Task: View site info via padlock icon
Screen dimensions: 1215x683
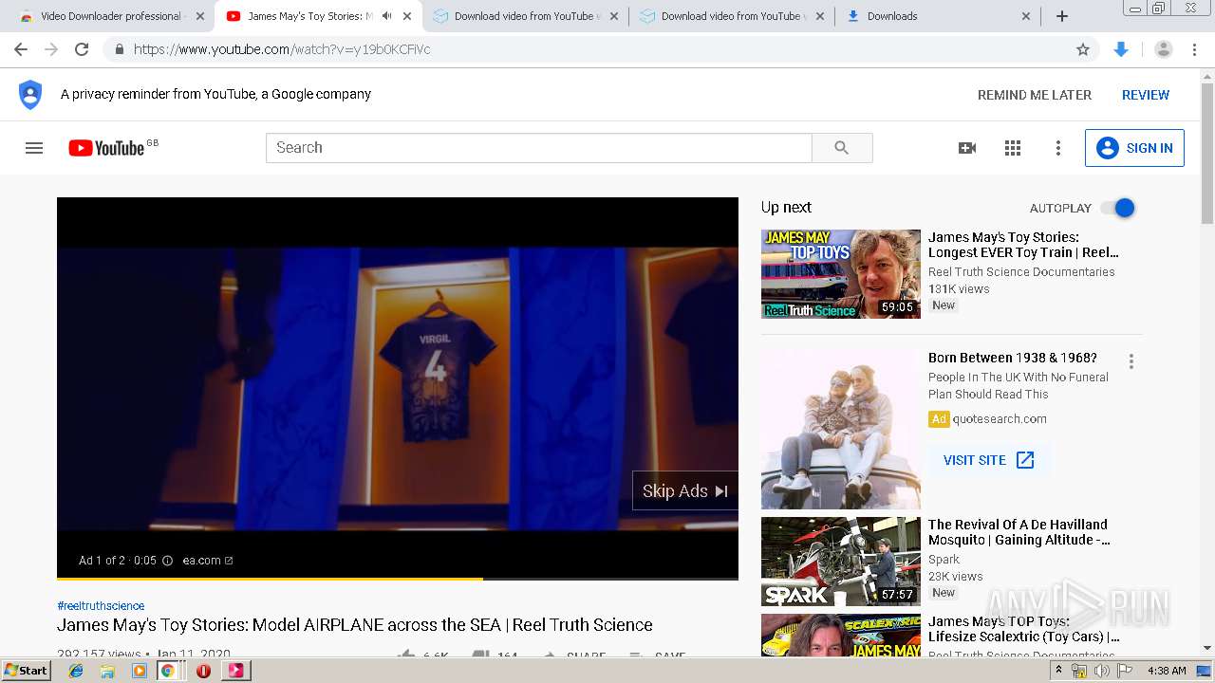Action: (119, 49)
